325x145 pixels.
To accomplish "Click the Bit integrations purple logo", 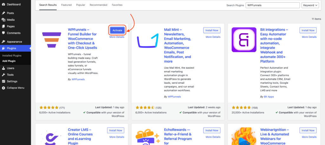I will (244, 40).
